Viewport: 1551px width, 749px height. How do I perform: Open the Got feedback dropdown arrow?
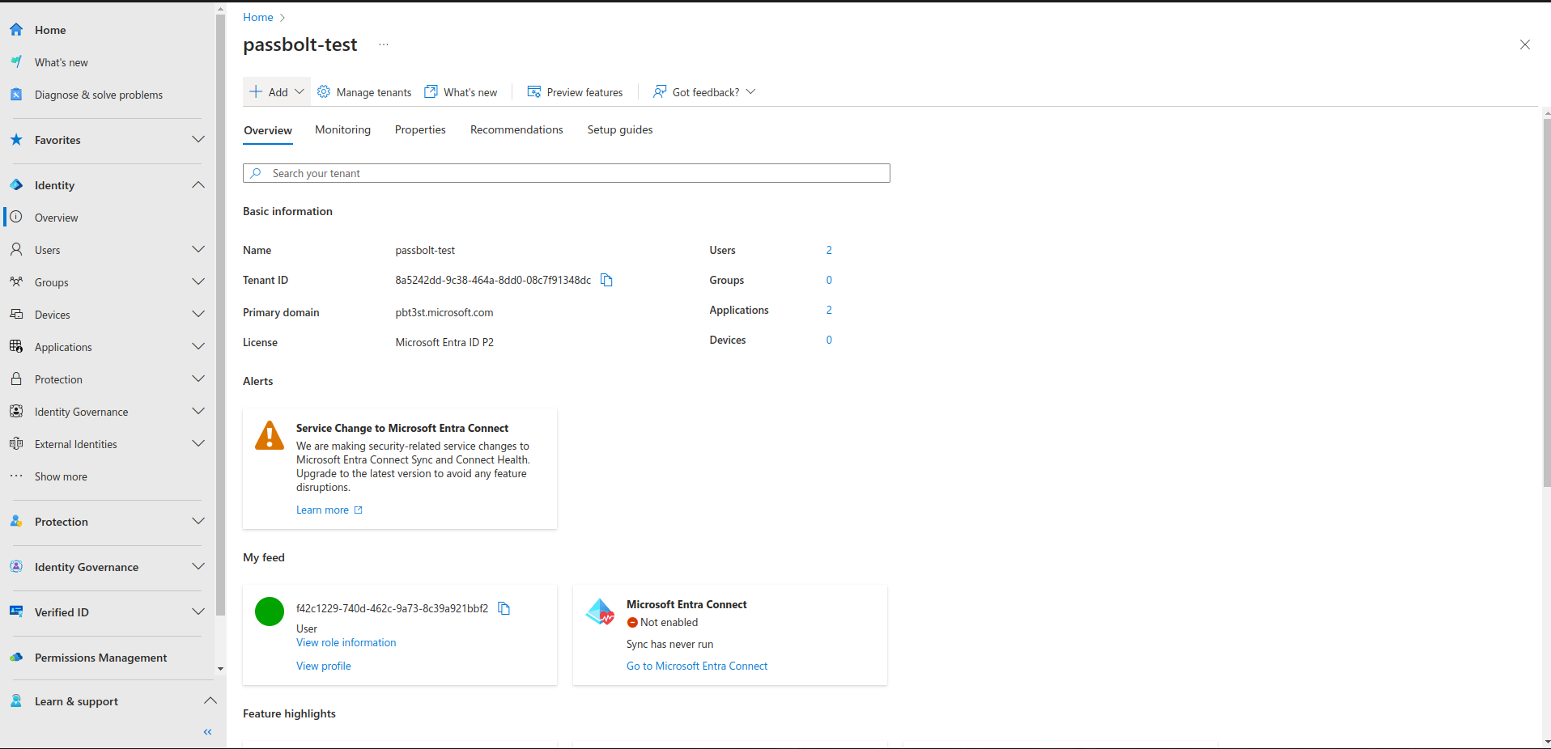[x=750, y=92]
